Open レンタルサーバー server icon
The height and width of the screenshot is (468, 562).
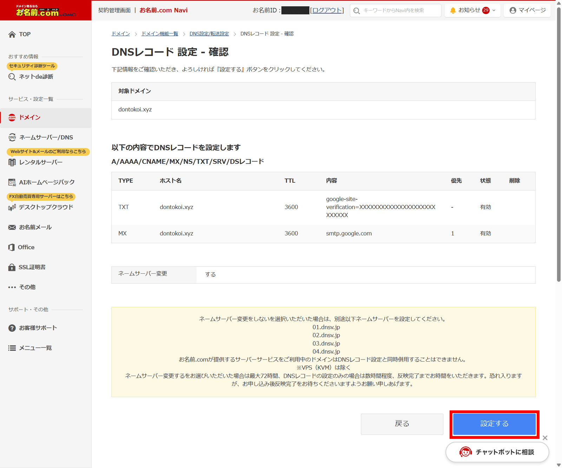(12, 162)
